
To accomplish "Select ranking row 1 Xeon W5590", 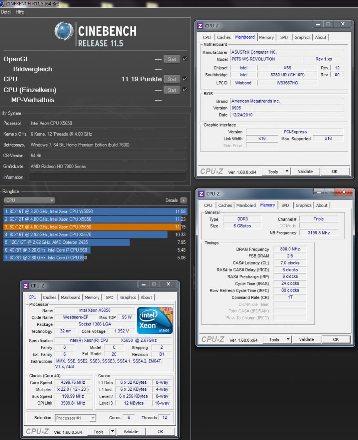I will tap(95, 211).
